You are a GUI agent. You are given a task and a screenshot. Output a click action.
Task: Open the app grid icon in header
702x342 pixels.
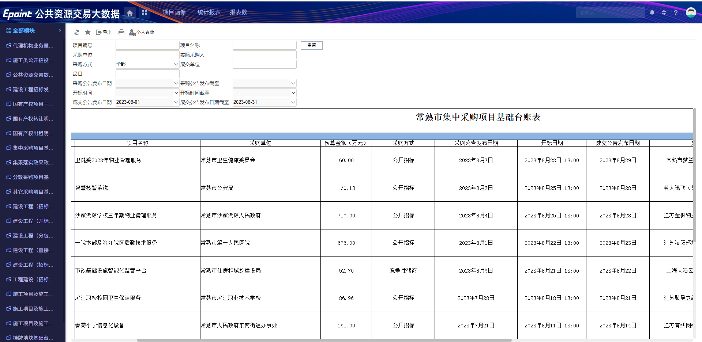coord(144,13)
